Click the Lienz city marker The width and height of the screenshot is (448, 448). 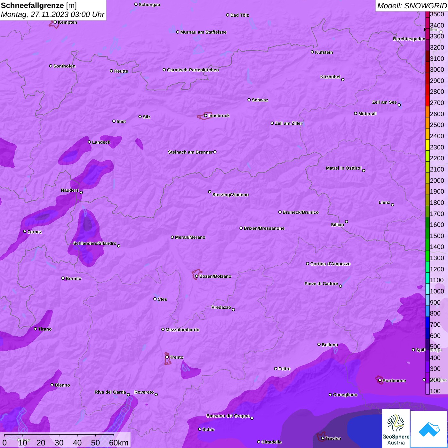click(393, 205)
